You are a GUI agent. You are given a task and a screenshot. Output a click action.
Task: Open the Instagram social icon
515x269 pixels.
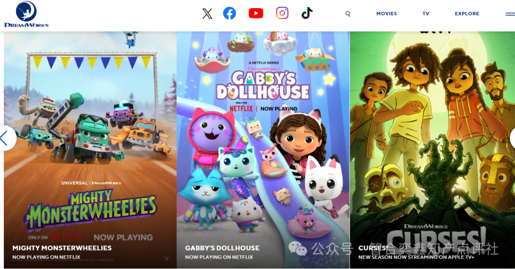282,13
